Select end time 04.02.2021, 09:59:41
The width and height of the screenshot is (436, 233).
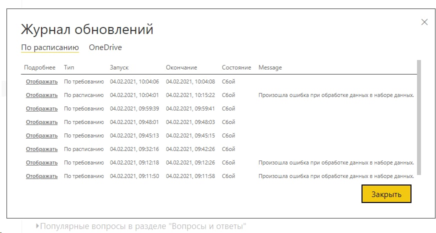(x=190, y=108)
